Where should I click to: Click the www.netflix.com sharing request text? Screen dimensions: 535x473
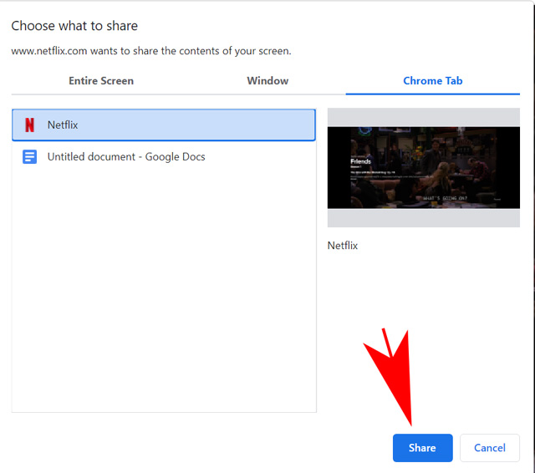pos(151,51)
